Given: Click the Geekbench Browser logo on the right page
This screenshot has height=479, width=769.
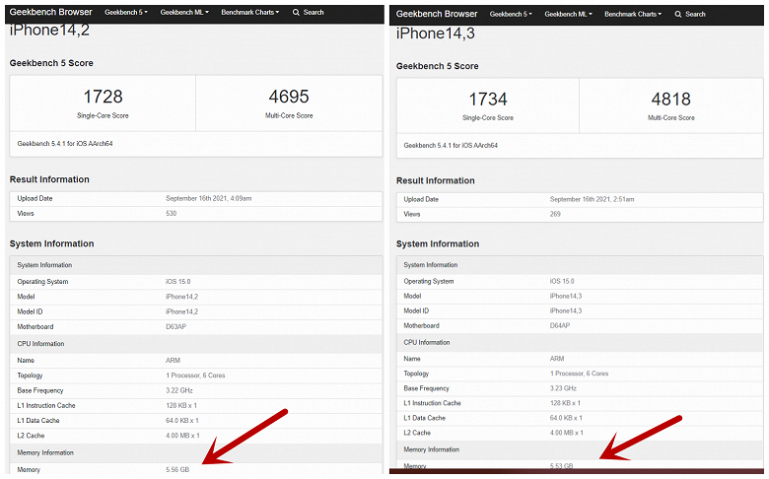Looking at the screenshot, I should [437, 14].
